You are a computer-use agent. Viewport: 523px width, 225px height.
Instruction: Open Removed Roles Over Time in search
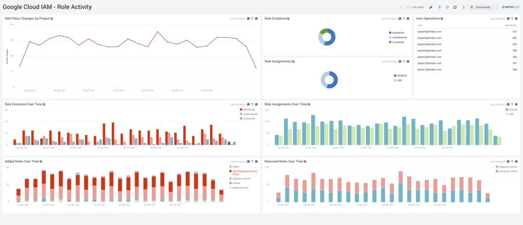305,161
